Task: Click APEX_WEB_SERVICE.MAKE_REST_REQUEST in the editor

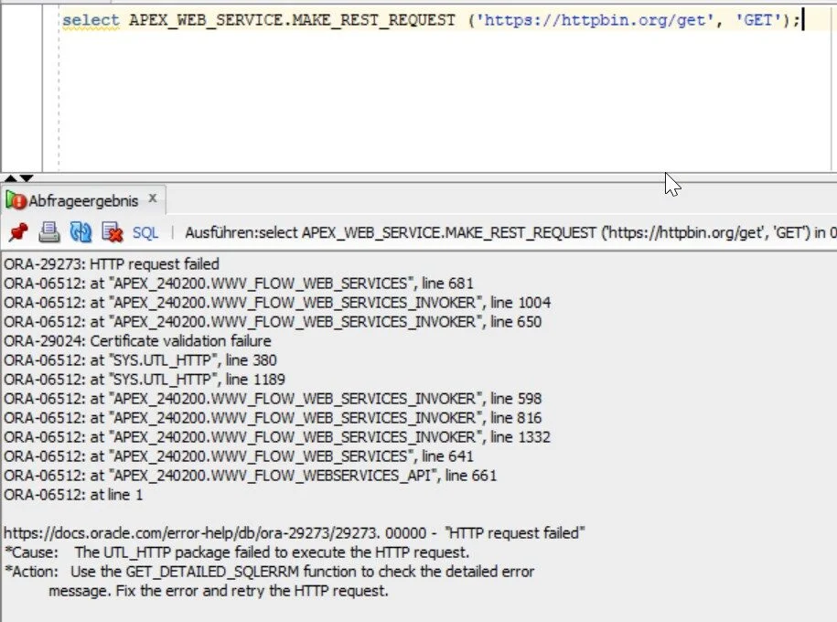Action: click(292, 20)
